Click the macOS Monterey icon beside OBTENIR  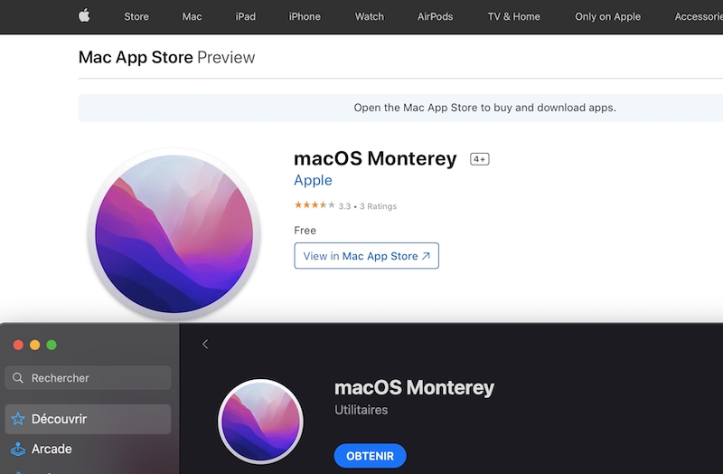pos(260,422)
